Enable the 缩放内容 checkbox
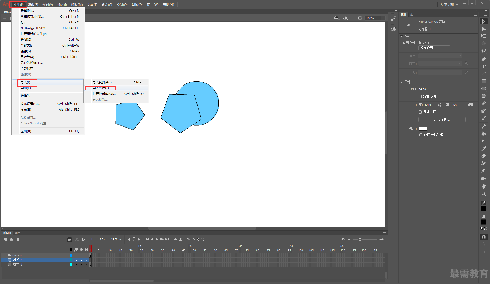This screenshot has height=284, width=490. 420,112
